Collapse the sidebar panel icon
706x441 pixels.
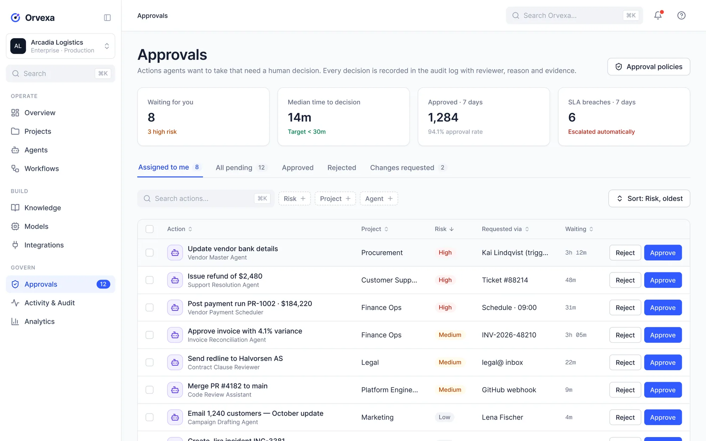107,18
